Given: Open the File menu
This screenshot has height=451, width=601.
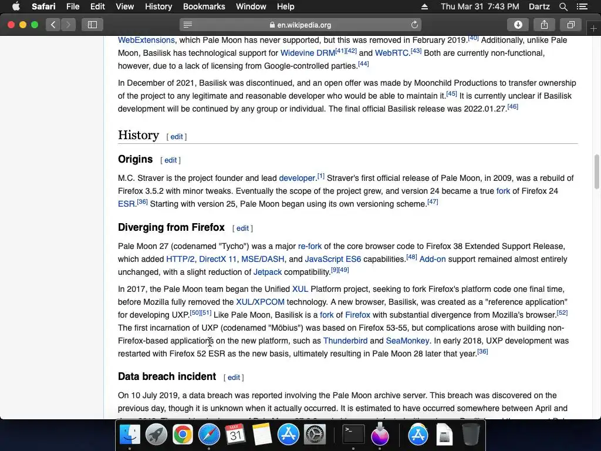Looking at the screenshot, I should [x=72, y=6].
